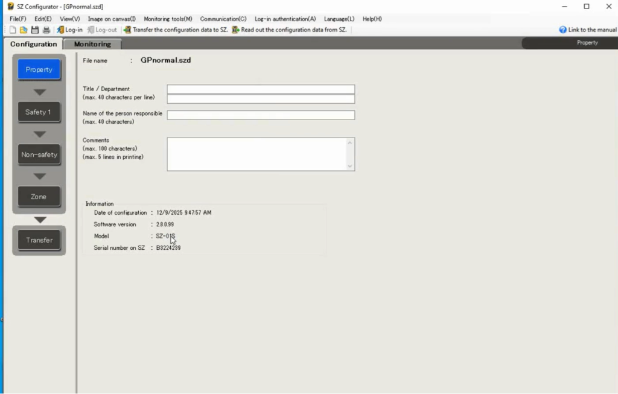Image resolution: width=618 pixels, height=394 pixels.
Task: Click the Zone step button
Action: pyautogui.click(x=39, y=197)
